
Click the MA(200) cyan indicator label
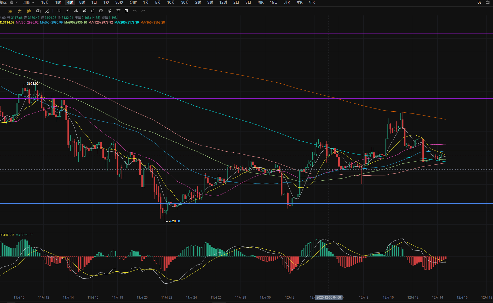pos(127,22)
